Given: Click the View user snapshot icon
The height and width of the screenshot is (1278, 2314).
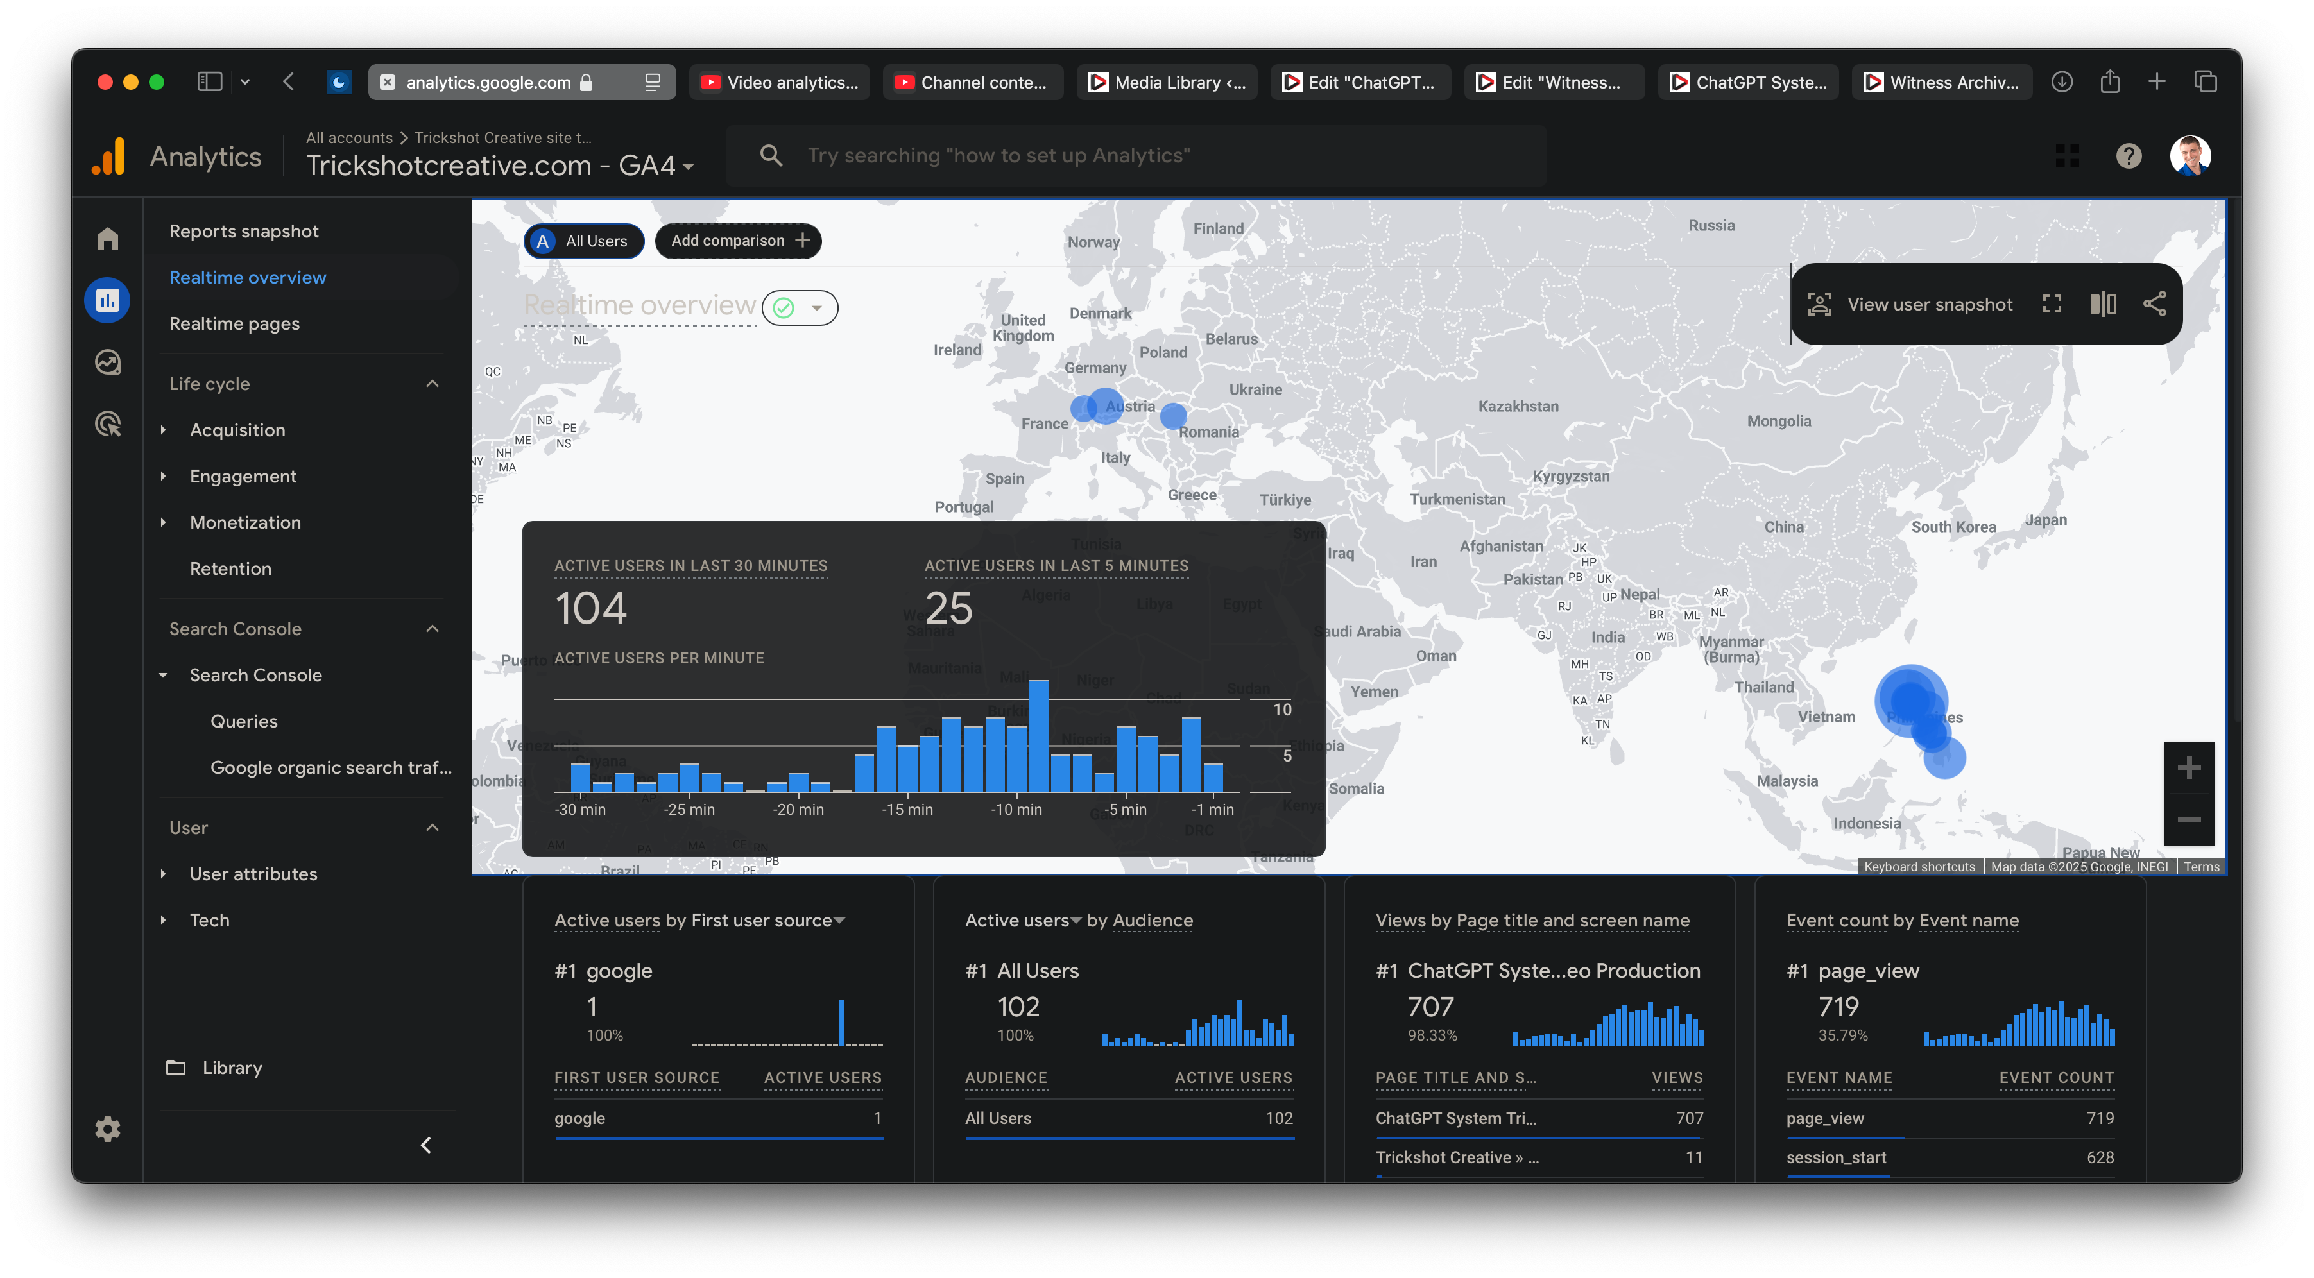Looking at the screenshot, I should point(1819,305).
